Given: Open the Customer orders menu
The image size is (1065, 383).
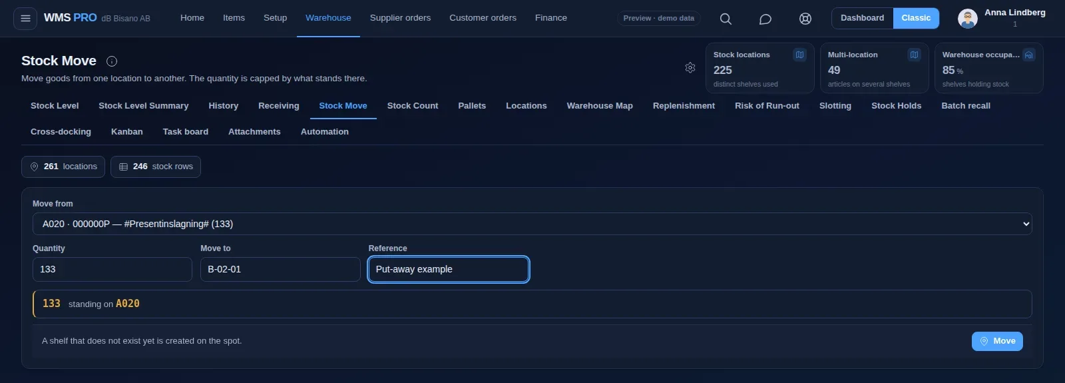Looking at the screenshot, I should point(483,18).
